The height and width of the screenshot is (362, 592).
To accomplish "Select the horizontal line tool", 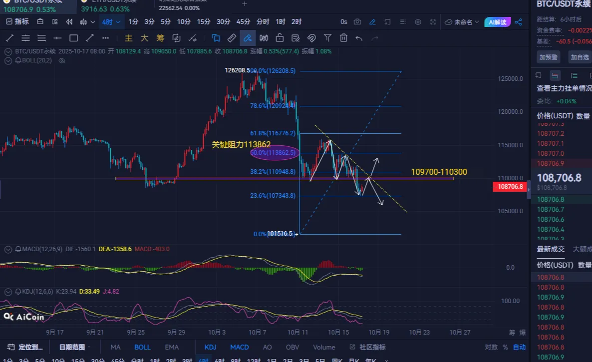I will [x=57, y=38].
